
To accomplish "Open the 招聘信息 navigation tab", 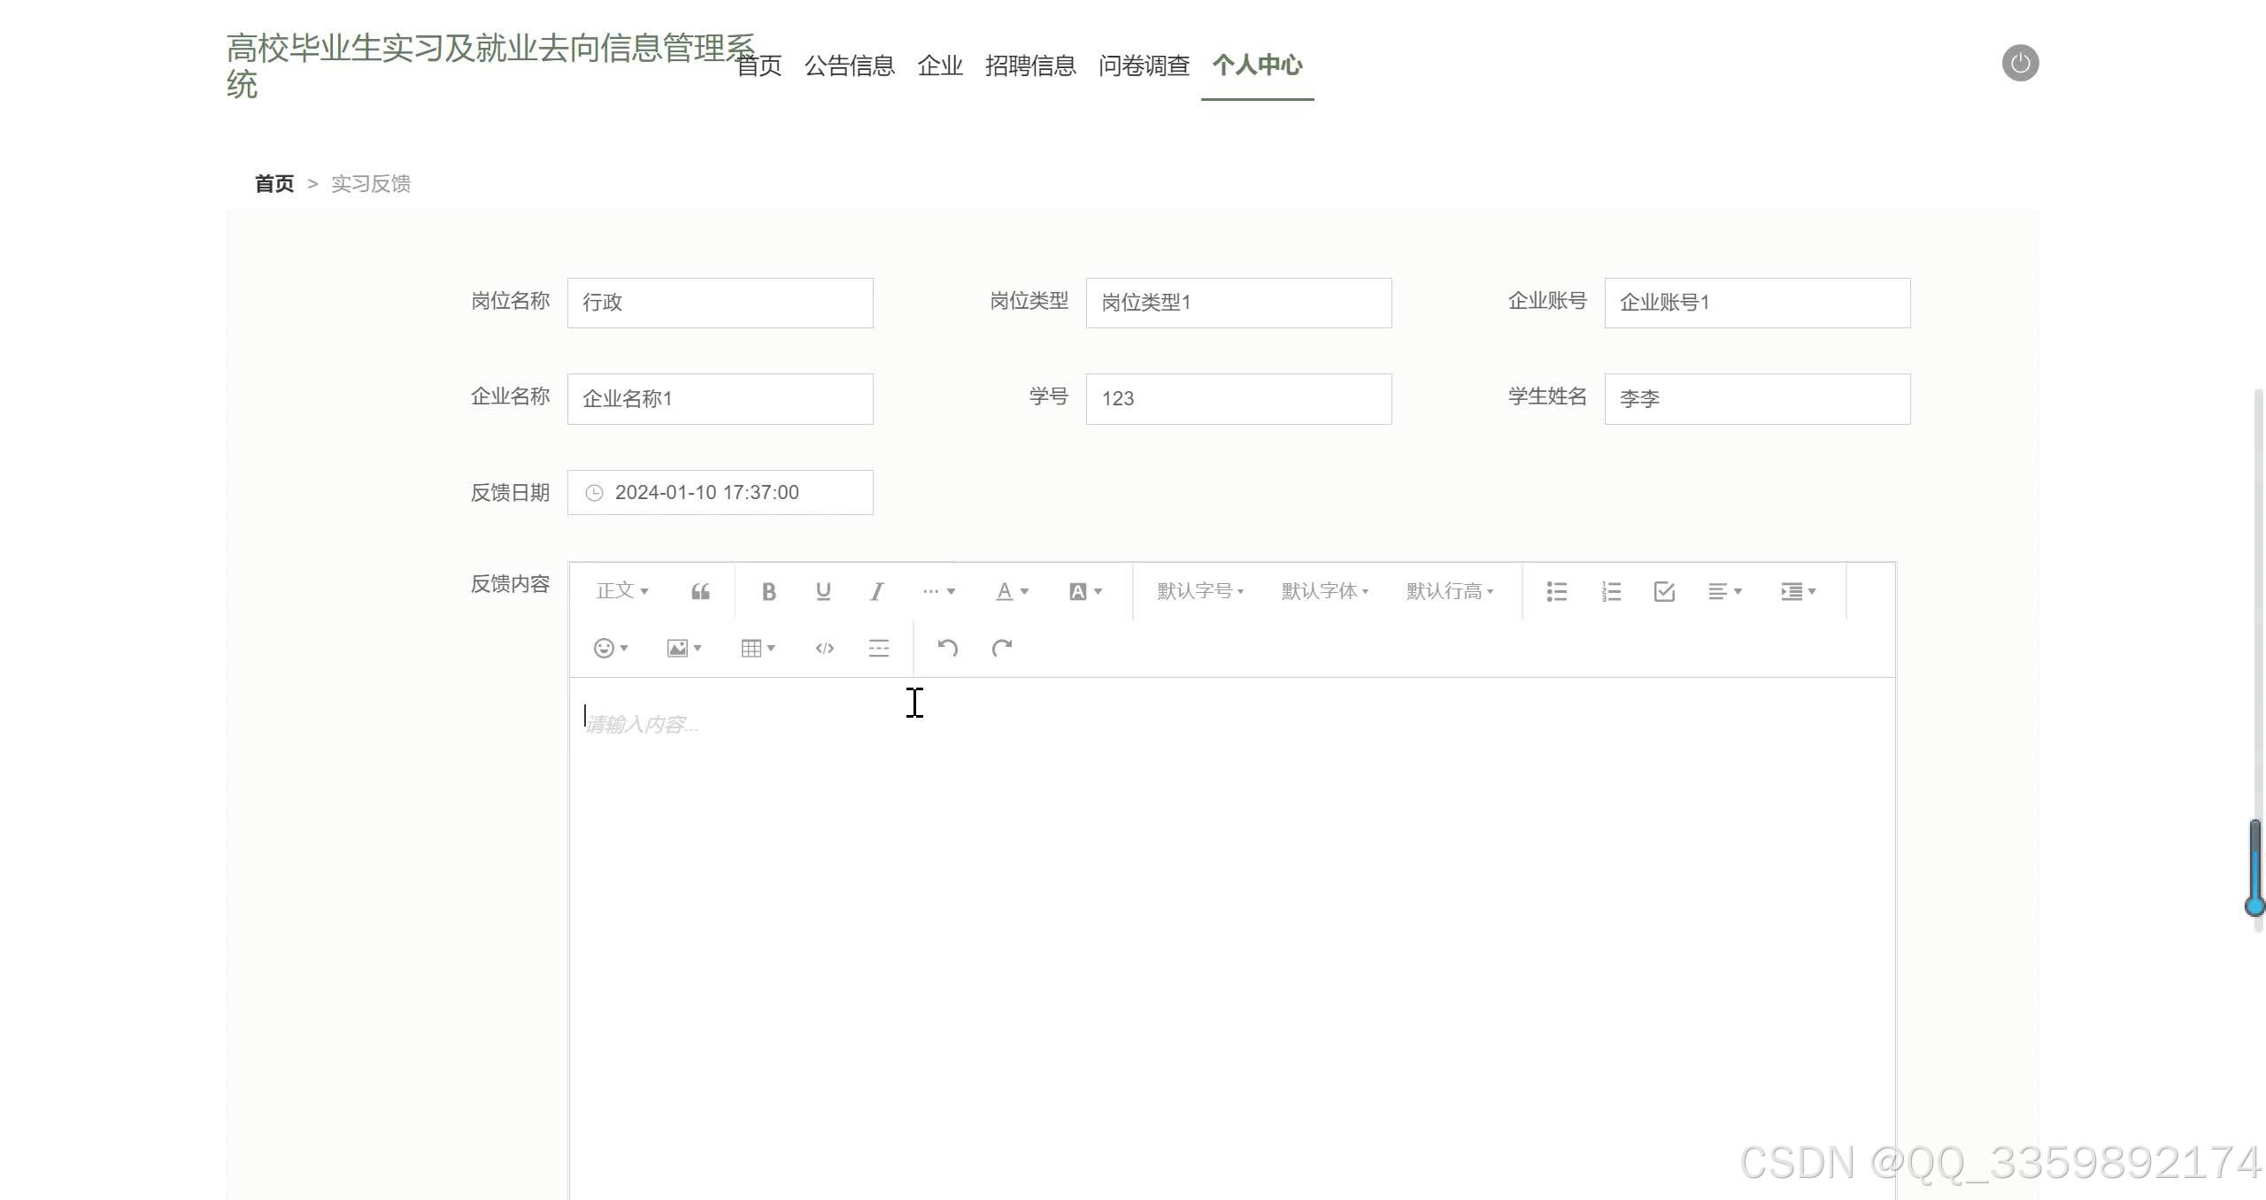I will click(x=1030, y=65).
